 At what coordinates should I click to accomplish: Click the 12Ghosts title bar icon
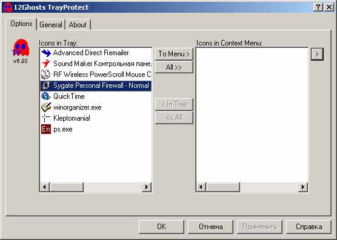[x=7, y=7]
